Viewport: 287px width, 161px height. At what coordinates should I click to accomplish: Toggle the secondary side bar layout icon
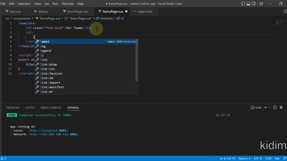point(253,4)
